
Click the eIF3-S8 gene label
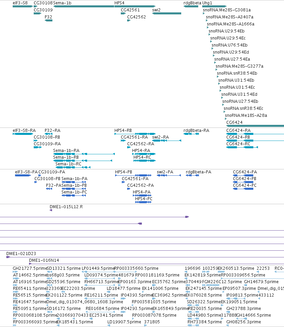coord(20,3)
